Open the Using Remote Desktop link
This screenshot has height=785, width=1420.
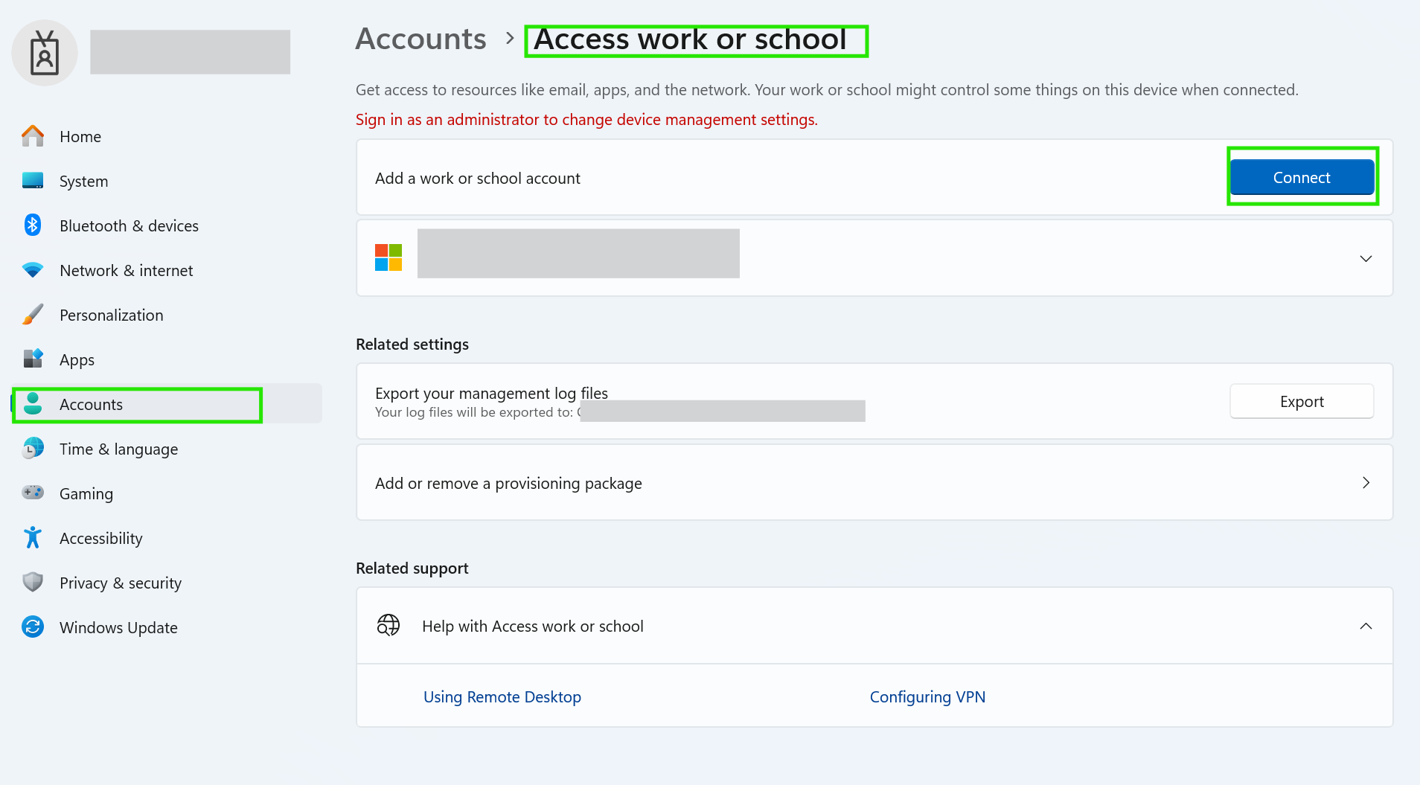[502, 696]
